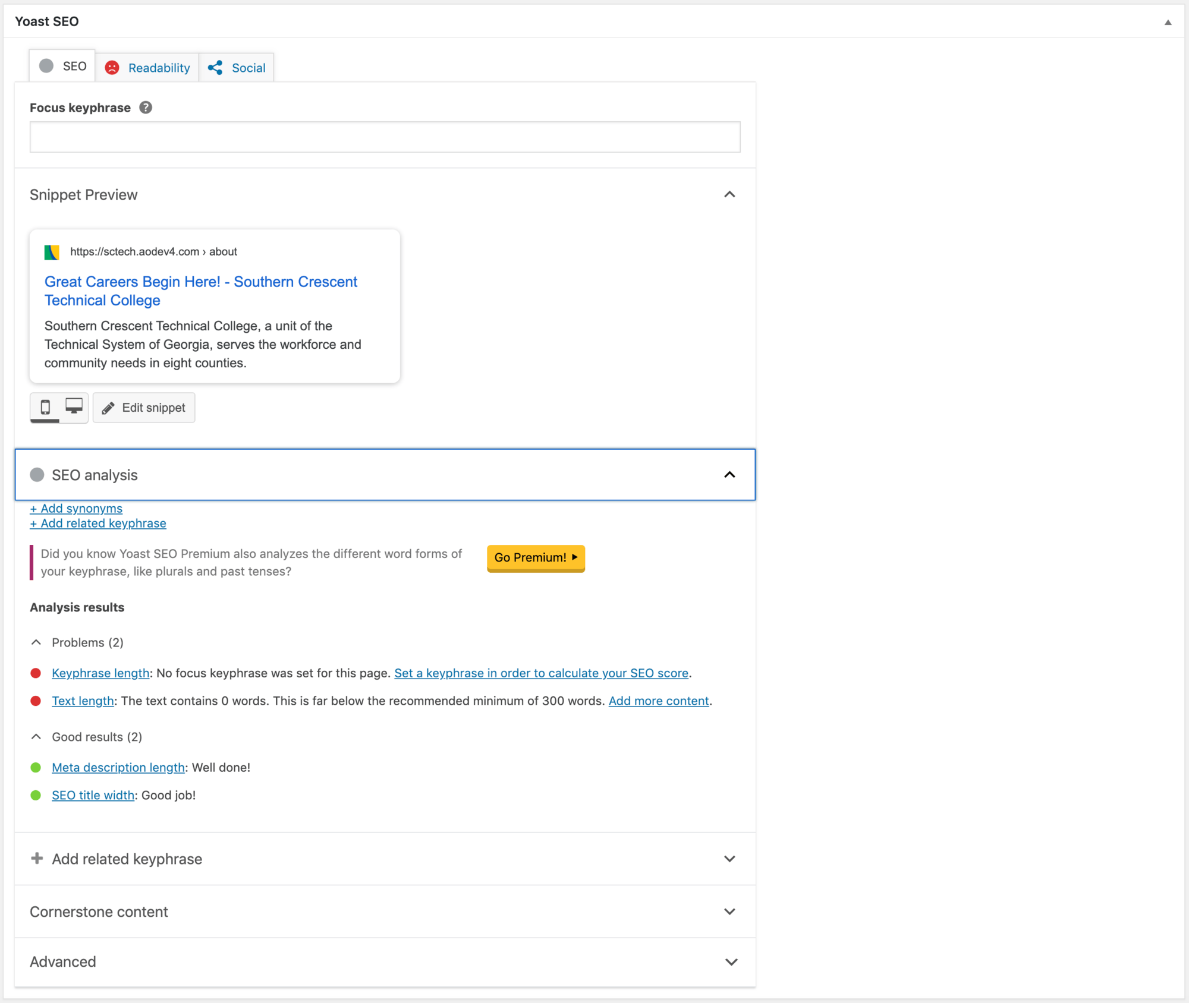Image resolution: width=1189 pixels, height=1003 pixels.
Task: Expand the Add related keyphrase section
Action: coord(385,859)
